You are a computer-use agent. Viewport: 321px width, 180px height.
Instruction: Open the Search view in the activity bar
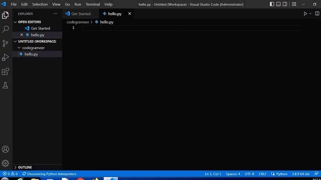coord(6,29)
